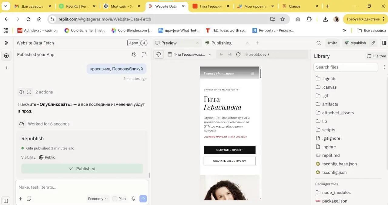388x205 pixels.
Task: Open hamburger menu in site preview
Action: pyautogui.click(x=253, y=73)
